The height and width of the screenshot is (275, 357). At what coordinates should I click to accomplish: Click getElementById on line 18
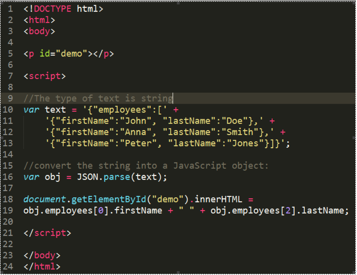coord(109,199)
